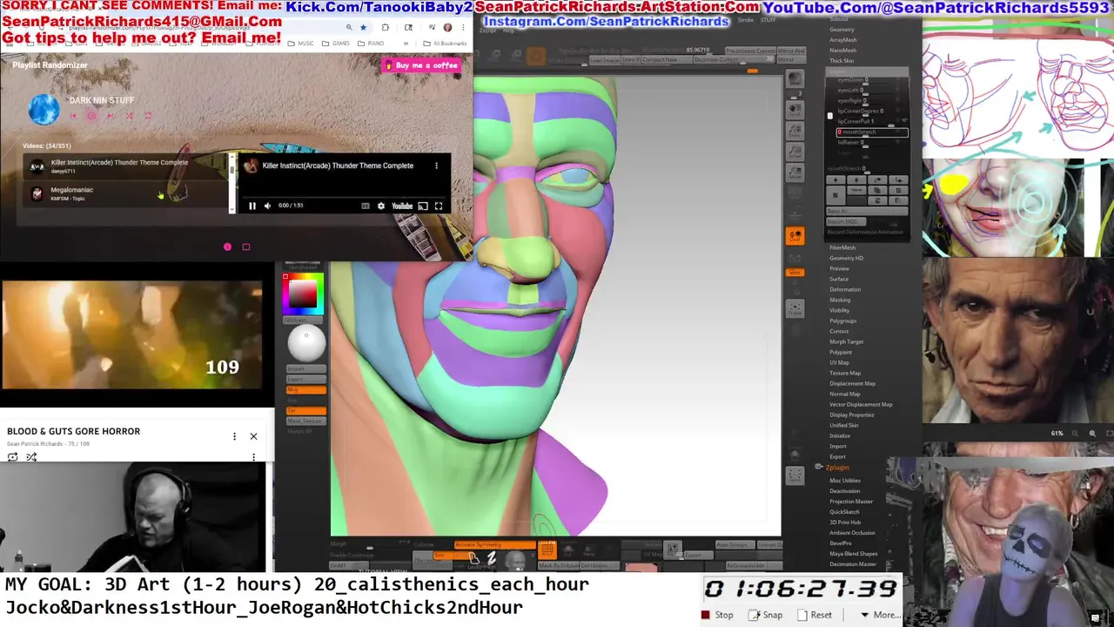The image size is (1114, 627).
Task: Open the MUSIC bookmarks folder
Action: pos(301,44)
